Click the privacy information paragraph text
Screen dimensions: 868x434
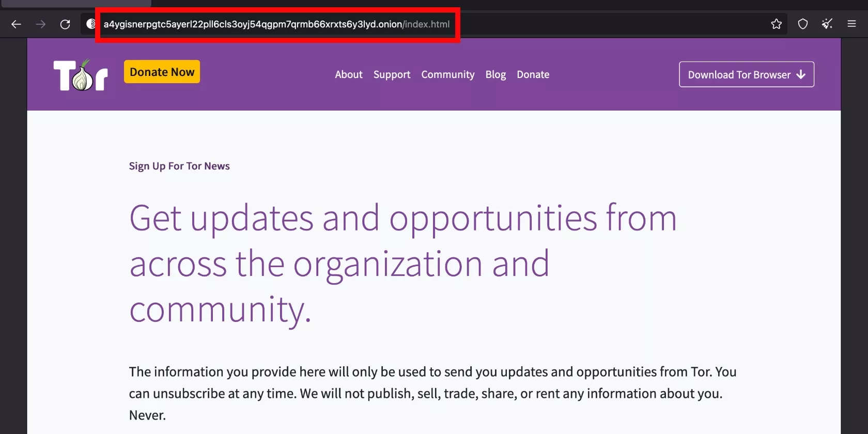point(432,393)
